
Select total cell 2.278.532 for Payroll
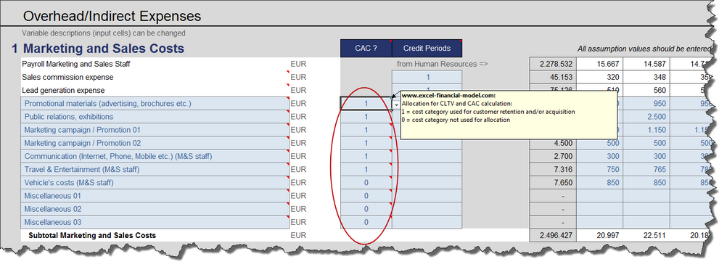point(553,64)
